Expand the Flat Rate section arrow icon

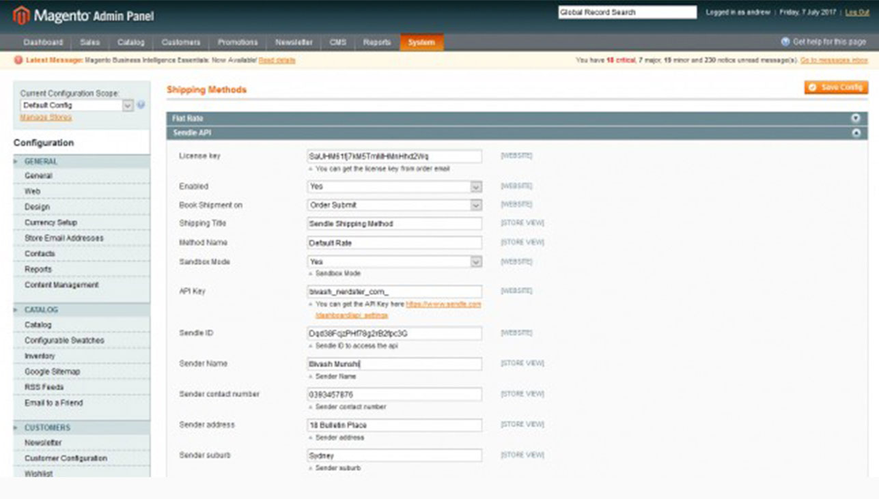click(855, 118)
